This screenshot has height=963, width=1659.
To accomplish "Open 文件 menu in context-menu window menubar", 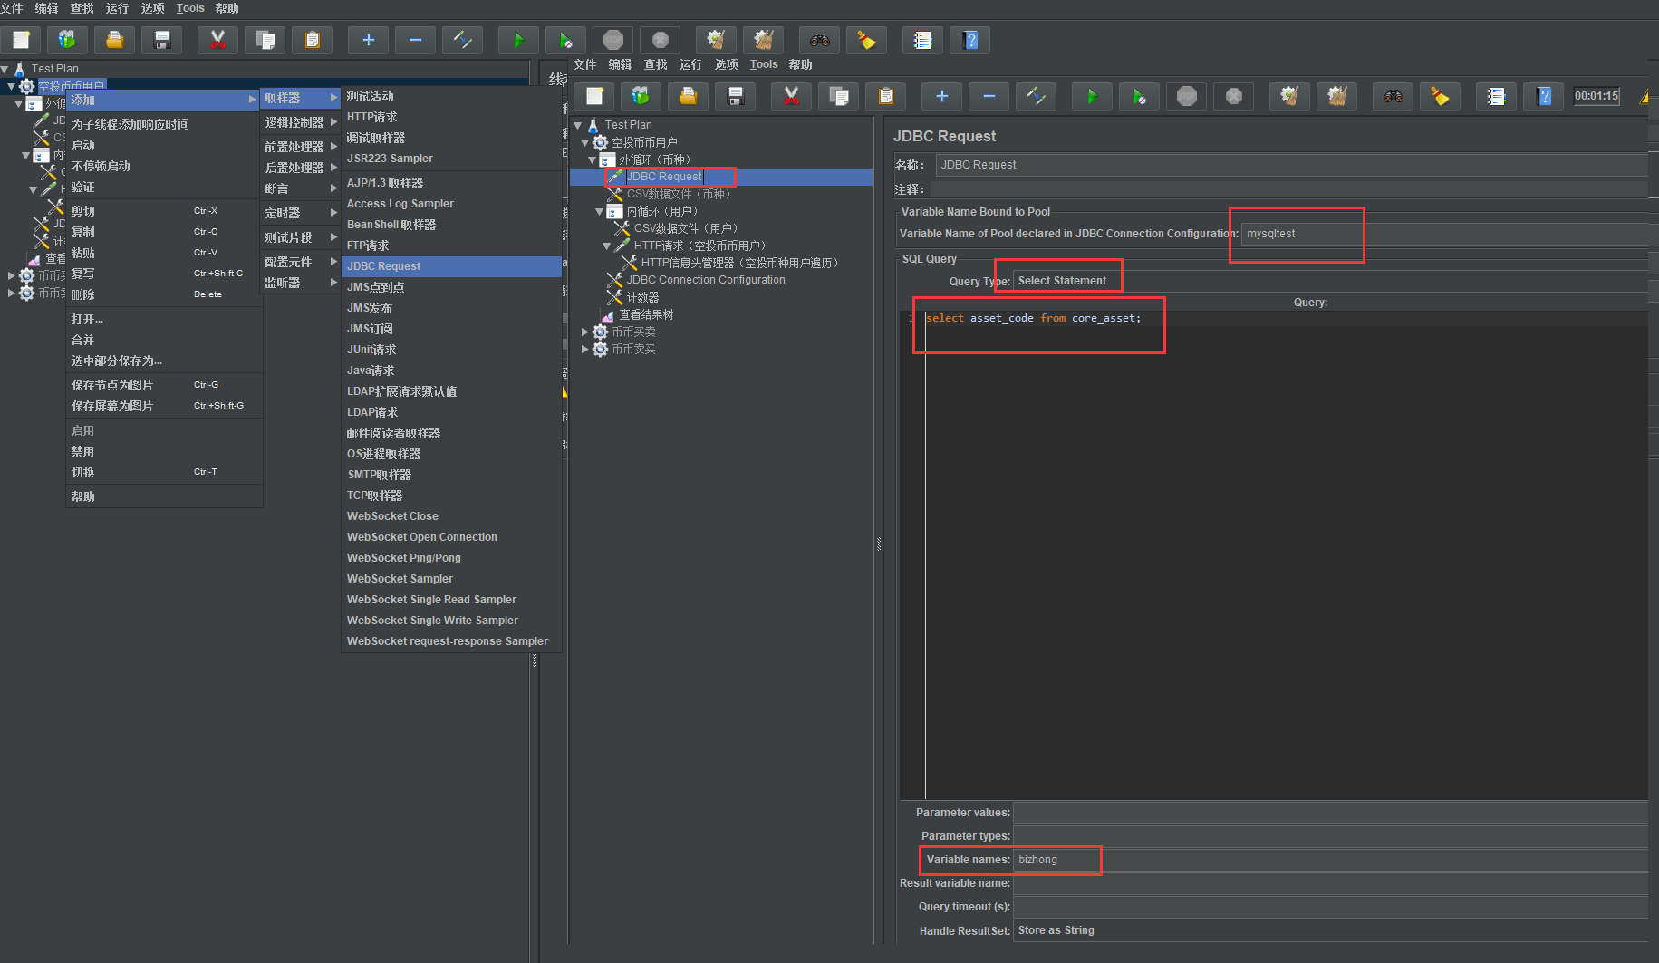I will pyautogui.click(x=12, y=8).
